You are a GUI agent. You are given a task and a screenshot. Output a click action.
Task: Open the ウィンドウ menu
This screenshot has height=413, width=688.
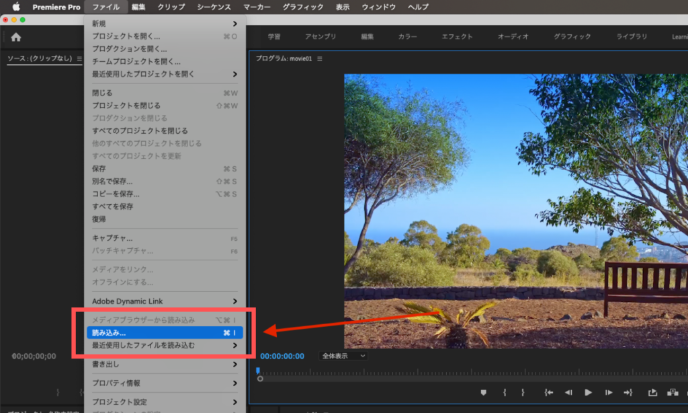(379, 7)
